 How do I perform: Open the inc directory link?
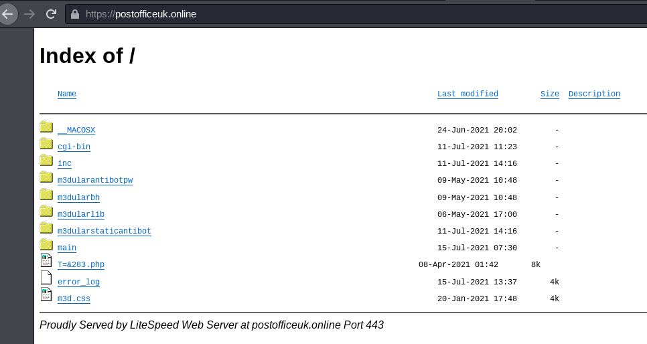tap(64, 164)
